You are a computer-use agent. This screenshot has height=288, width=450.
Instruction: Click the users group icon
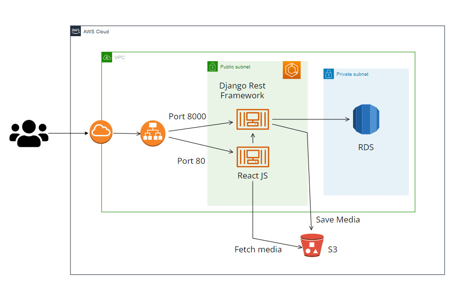coord(29,133)
